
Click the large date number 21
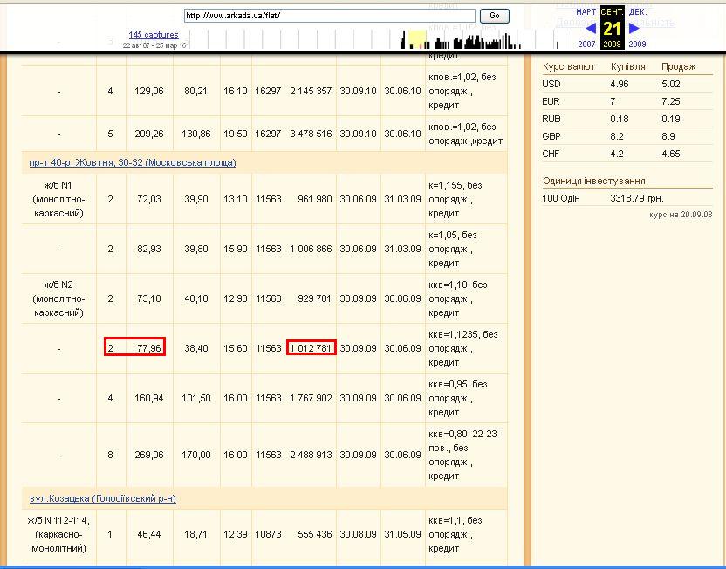612,29
